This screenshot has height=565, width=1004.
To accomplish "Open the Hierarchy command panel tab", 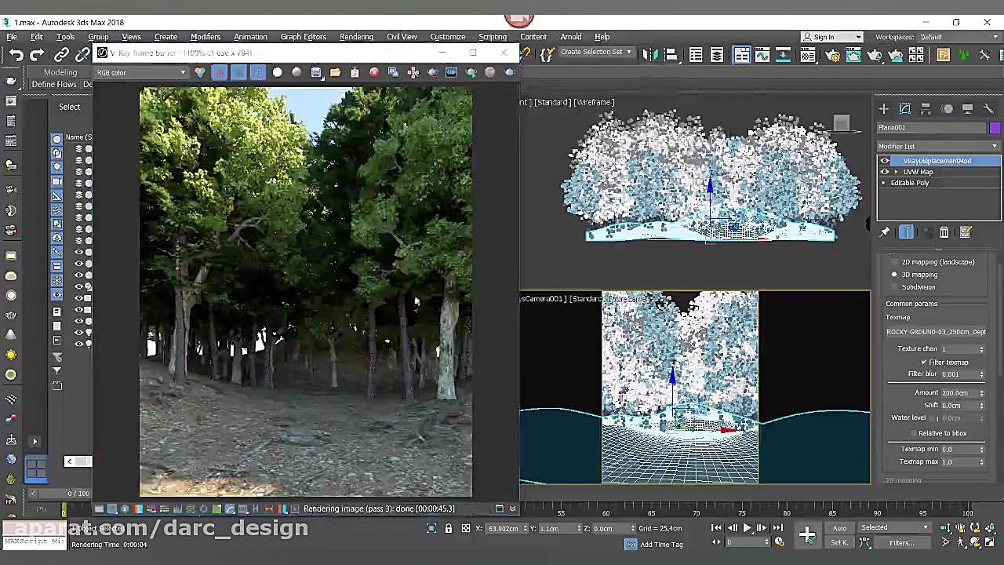I will [926, 109].
